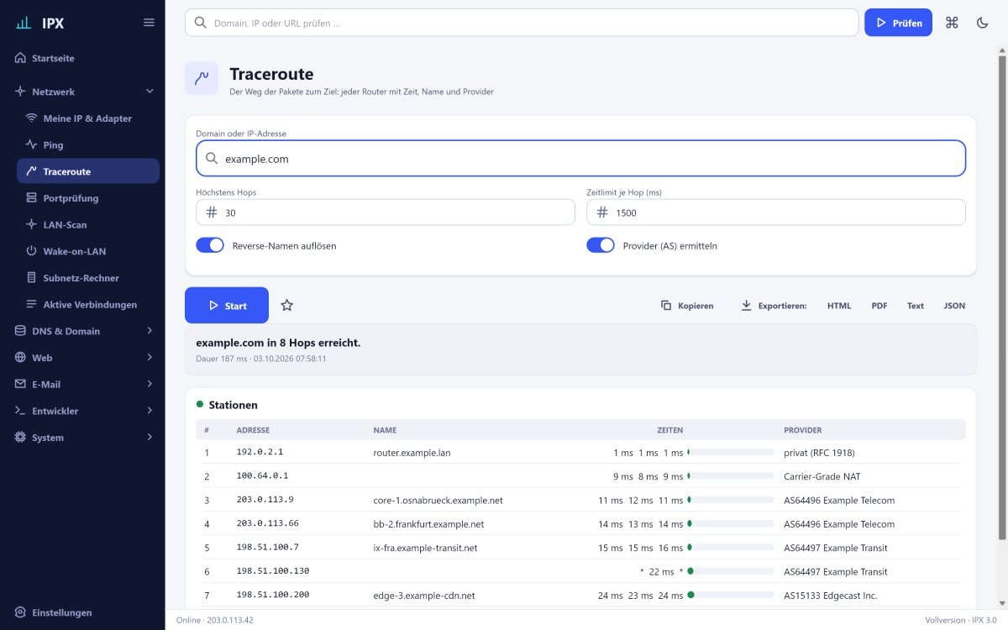Click latency bar for 198.51.100.130 row
The height and width of the screenshot is (630, 1008).
730,571
